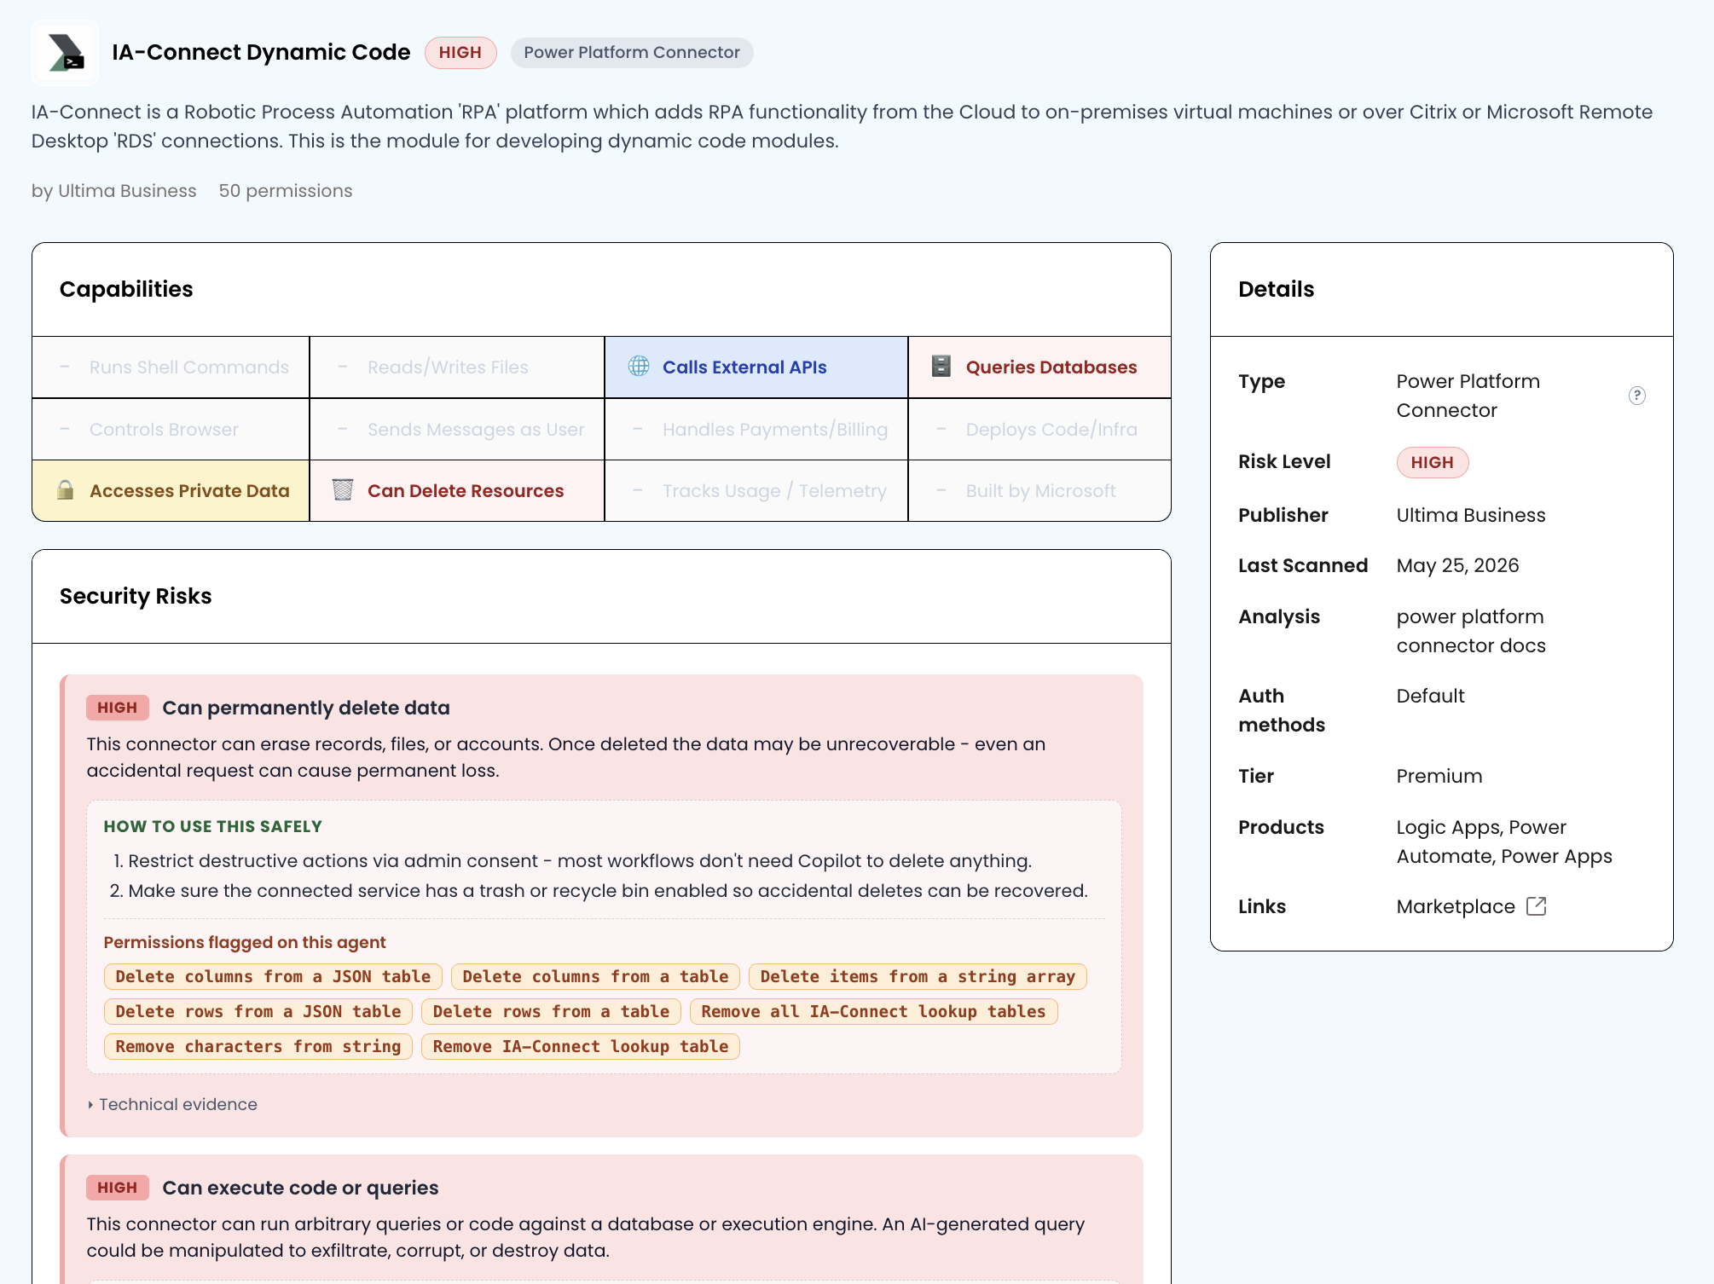Click the 'Delete columns from a JSON table' permission tag
The width and height of the screenshot is (1714, 1284).
coord(273,976)
